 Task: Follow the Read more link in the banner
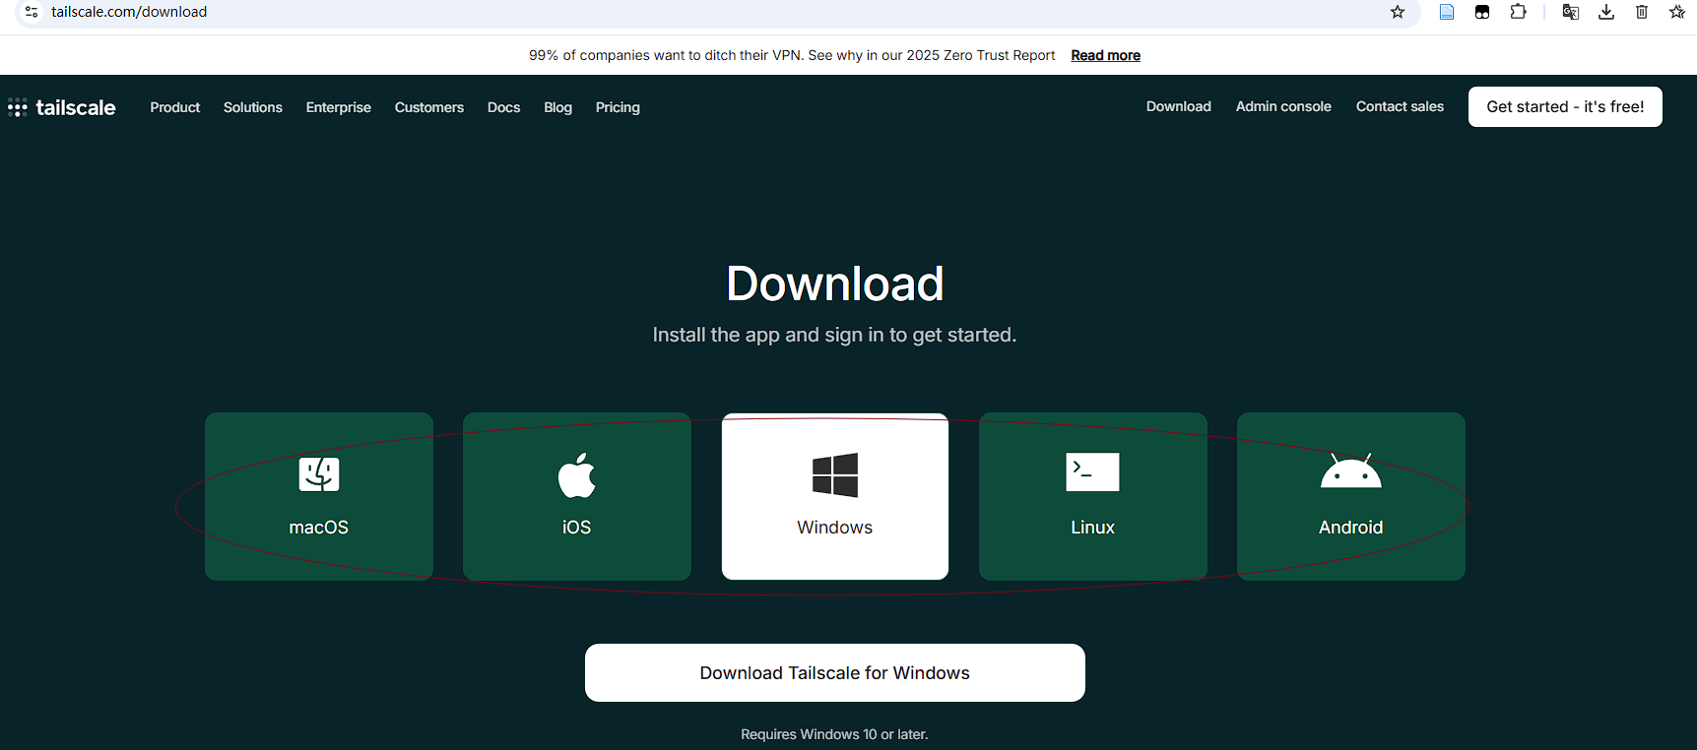click(x=1105, y=55)
